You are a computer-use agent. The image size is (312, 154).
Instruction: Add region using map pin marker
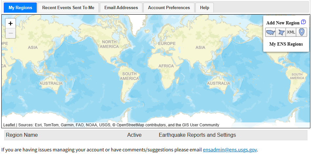coord(302,32)
